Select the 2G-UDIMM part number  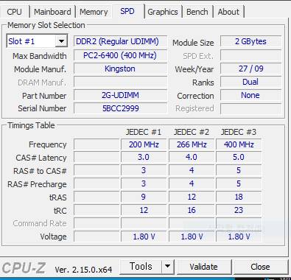coord(120,95)
